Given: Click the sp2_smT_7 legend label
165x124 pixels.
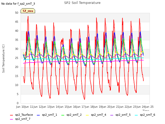Looking at the screenshot, I should 23,119.
